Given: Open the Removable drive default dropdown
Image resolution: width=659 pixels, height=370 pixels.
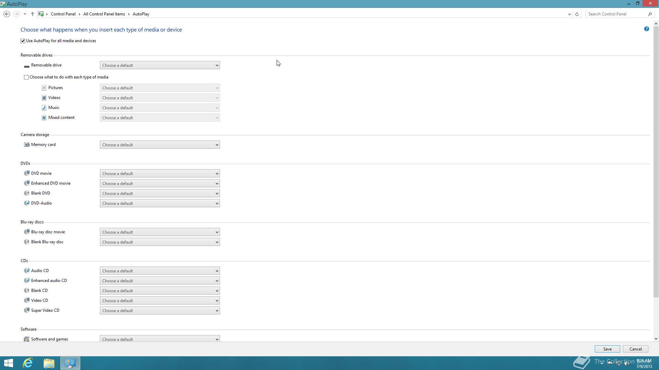Looking at the screenshot, I should [x=160, y=65].
